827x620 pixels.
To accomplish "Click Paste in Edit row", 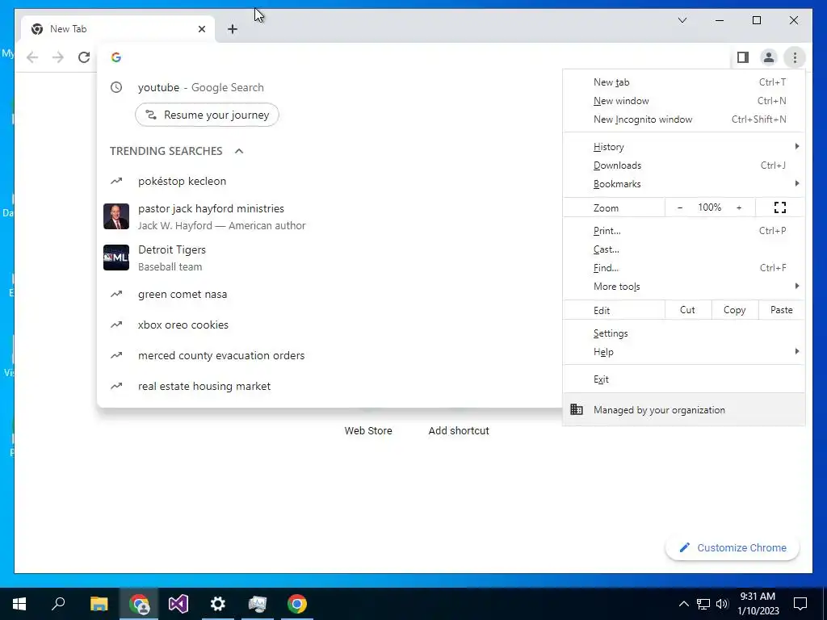I will [782, 310].
